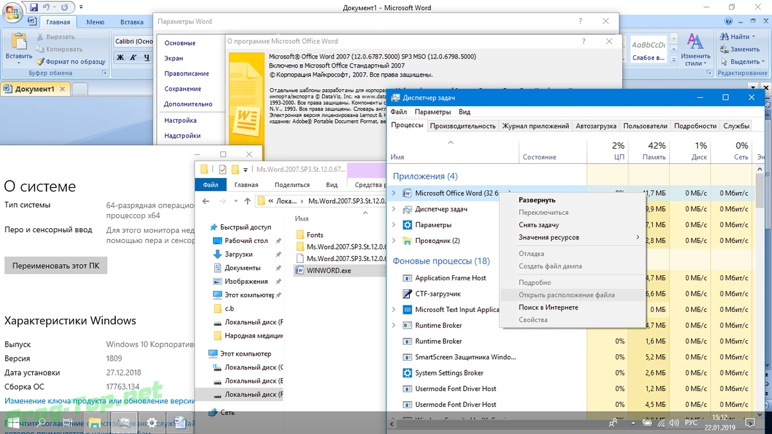772x434 pixels.
Task: Expand Microsoft Office Word process group
Action: [394, 193]
